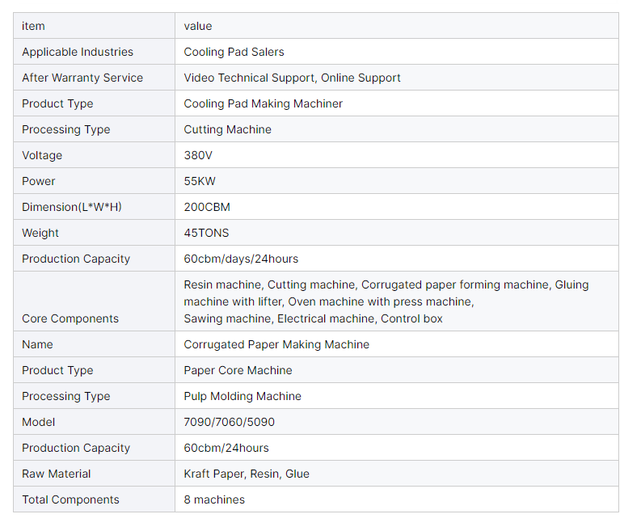
Task: Select the 'Dimension(L*W*H)' label cell
Action: [x=94, y=207]
